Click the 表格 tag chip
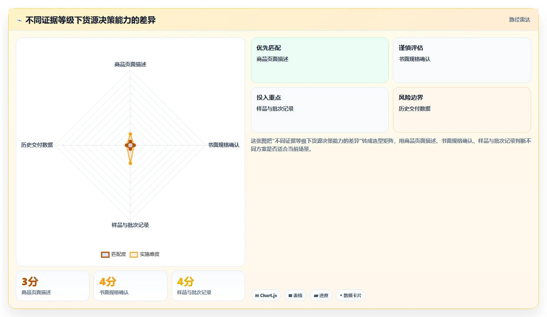The width and height of the screenshot is (547, 317). pos(295,295)
